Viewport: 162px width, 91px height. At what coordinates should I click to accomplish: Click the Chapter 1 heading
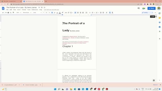68,46
